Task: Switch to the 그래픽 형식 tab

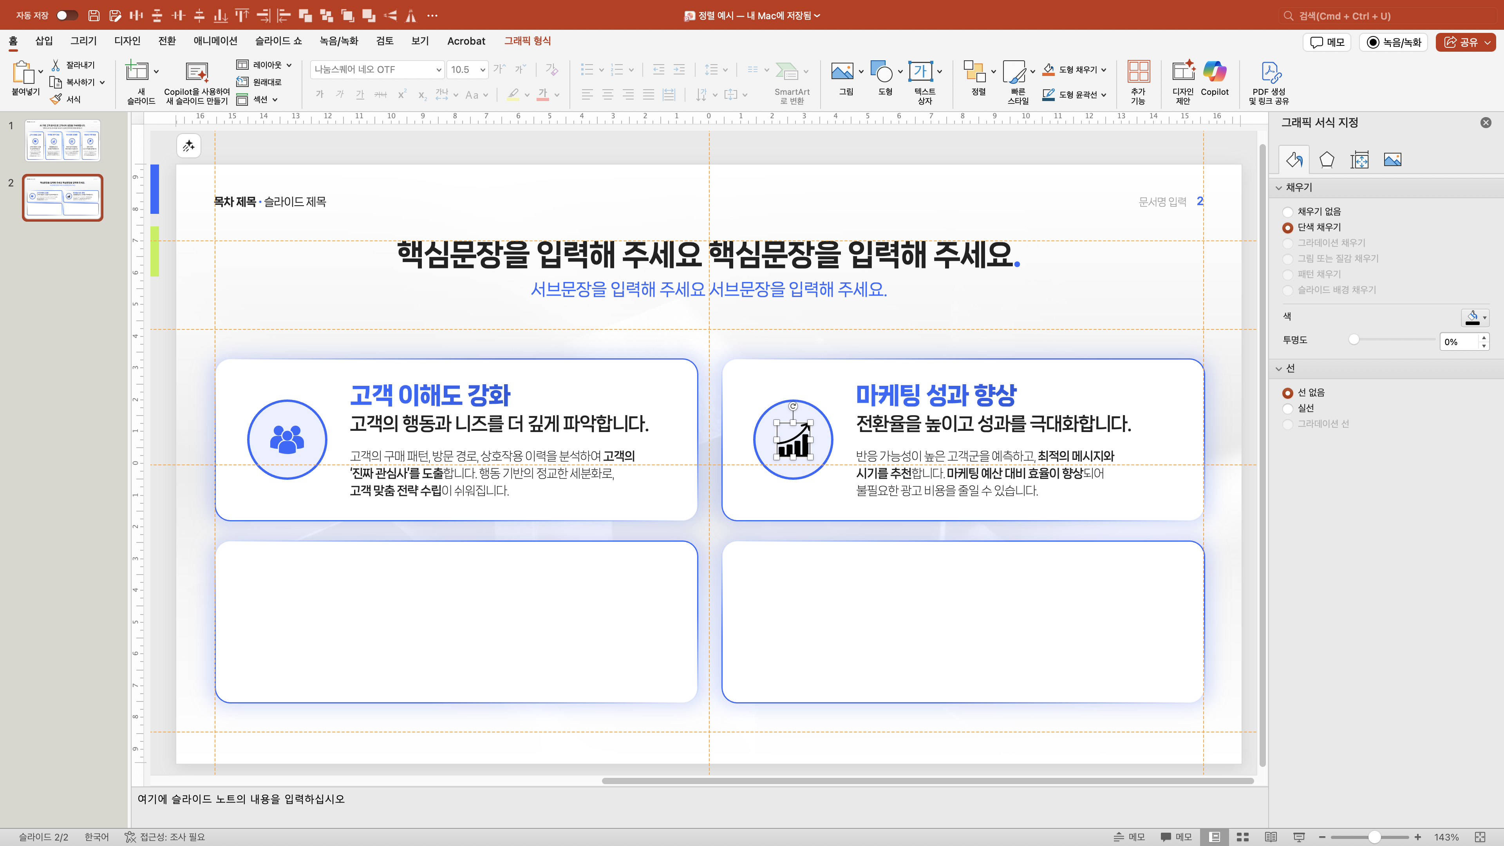Action: 527,41
